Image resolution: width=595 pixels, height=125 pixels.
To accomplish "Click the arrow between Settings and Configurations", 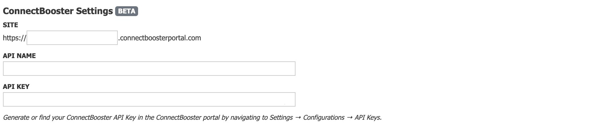I will pyautogui.click(x=298, y=117).
